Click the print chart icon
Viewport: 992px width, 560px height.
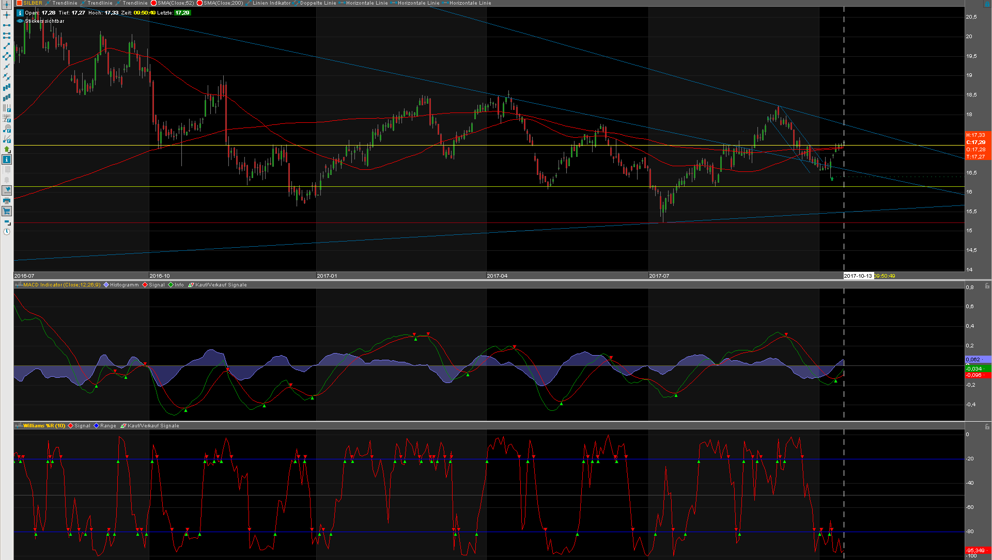pos(7,202)
